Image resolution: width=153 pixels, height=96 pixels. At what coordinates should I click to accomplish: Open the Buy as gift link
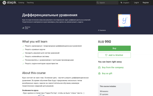click(x=107, y=73)
